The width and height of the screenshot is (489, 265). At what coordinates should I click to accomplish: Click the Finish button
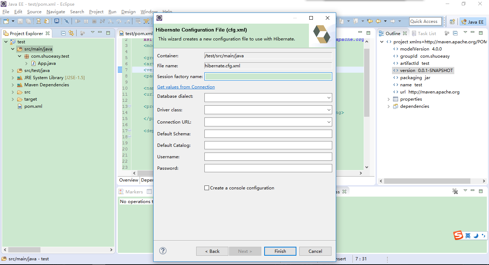[x=280, y=251]
